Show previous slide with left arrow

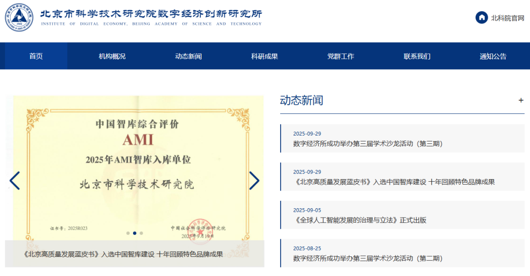[15, 181]
